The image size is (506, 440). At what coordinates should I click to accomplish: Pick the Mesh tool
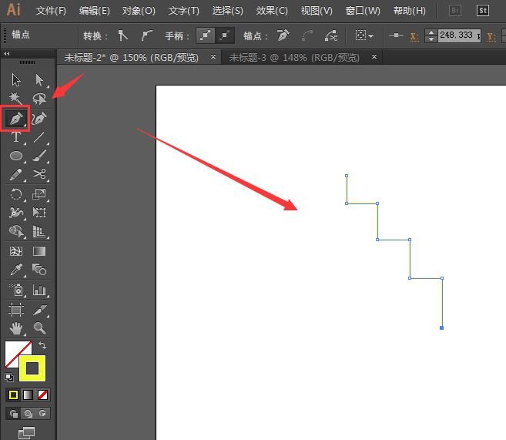(x=16, y=251)
